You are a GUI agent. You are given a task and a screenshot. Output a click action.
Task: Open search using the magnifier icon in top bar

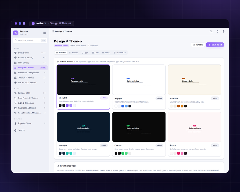(x=211, y=31)
